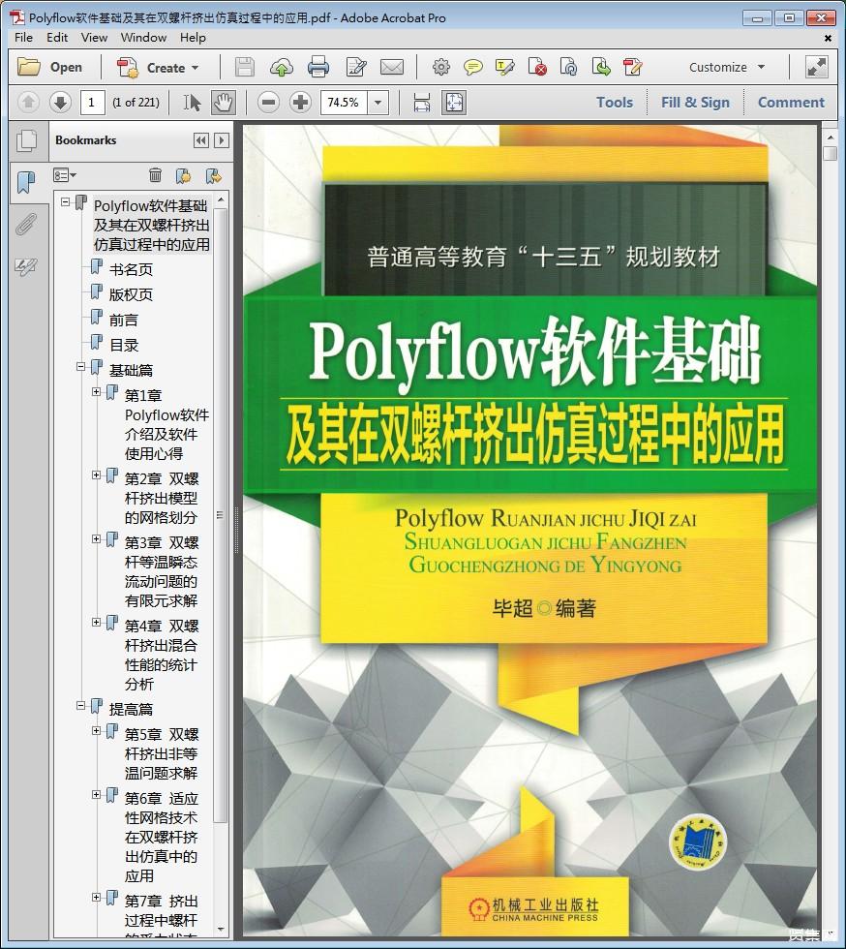Click the bookmarks panel vertical scrollbar

[x=221, y=515]
